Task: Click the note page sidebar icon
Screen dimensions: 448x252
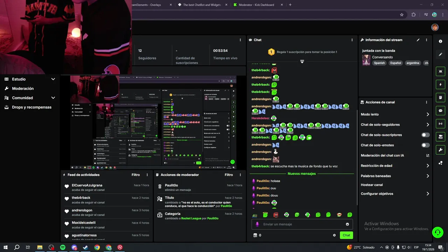Action: pos(440,97)
